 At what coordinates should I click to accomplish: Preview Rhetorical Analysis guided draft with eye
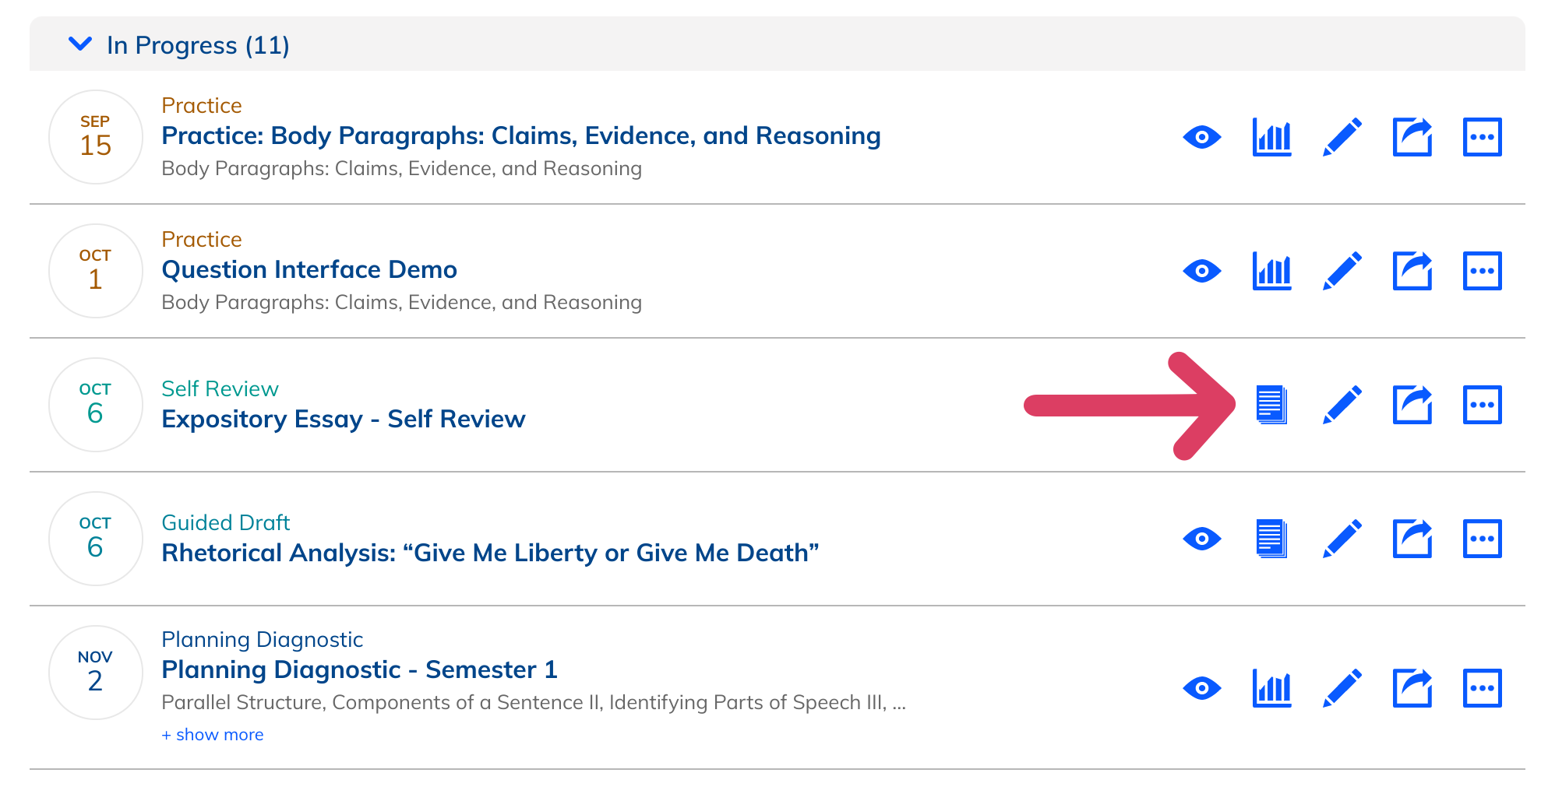tap(1201, 539)
